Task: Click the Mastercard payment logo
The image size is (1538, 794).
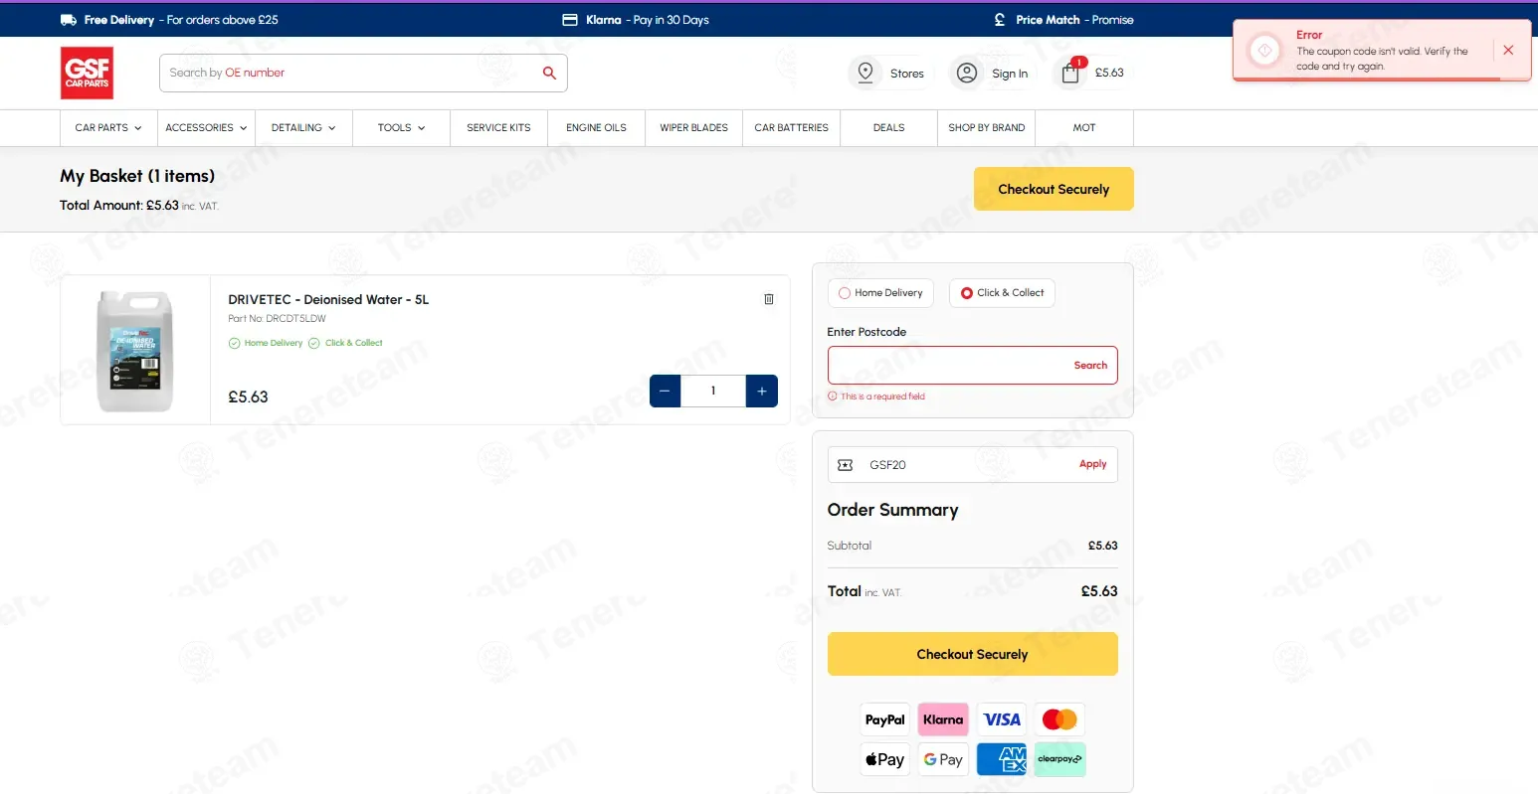Action: pyautogui.click(x=1059, y=719)
